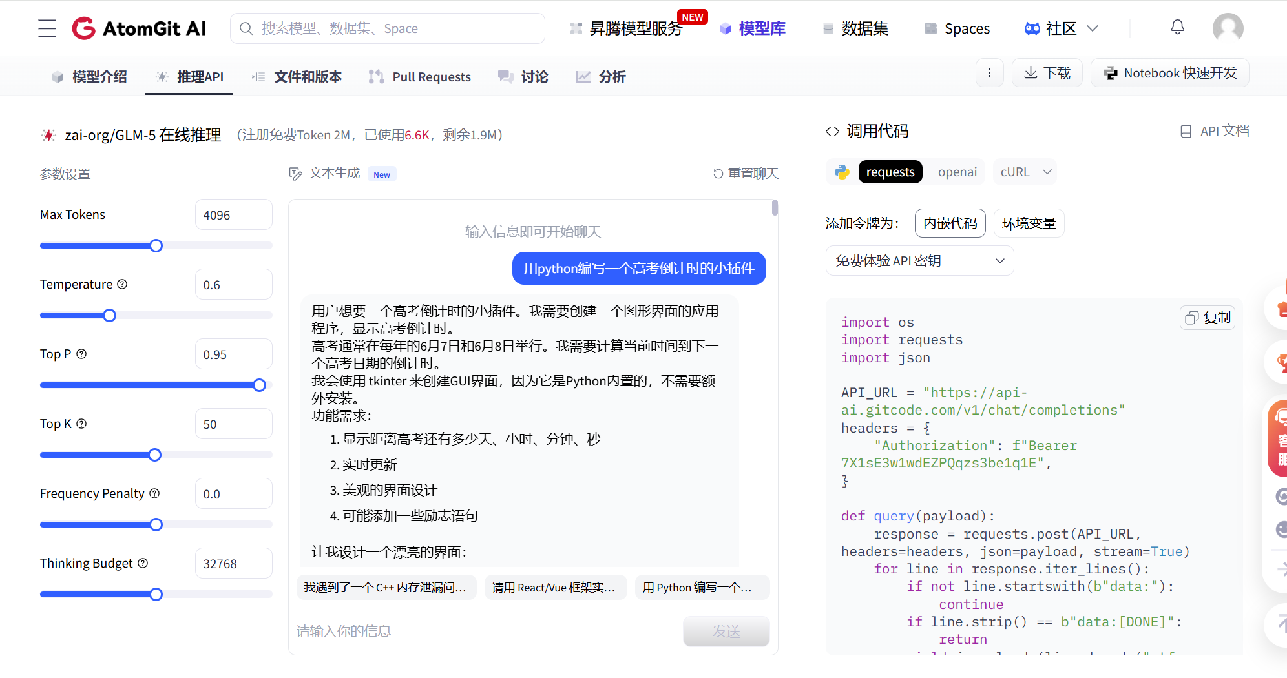Click the Top K help icon
The width and height of the screenshot is (1287, 678).
(x=81, y=424)
